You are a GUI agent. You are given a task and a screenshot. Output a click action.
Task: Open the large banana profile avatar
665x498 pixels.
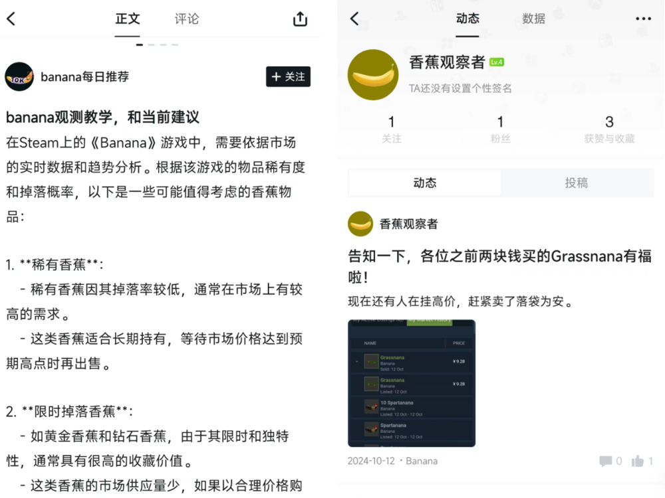coord(373,75)
